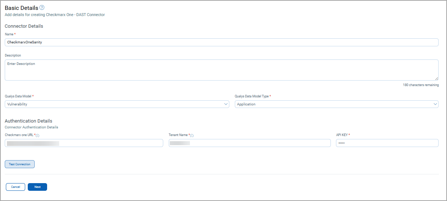Click the Test Connection button
447x201 pixels.
20,164
